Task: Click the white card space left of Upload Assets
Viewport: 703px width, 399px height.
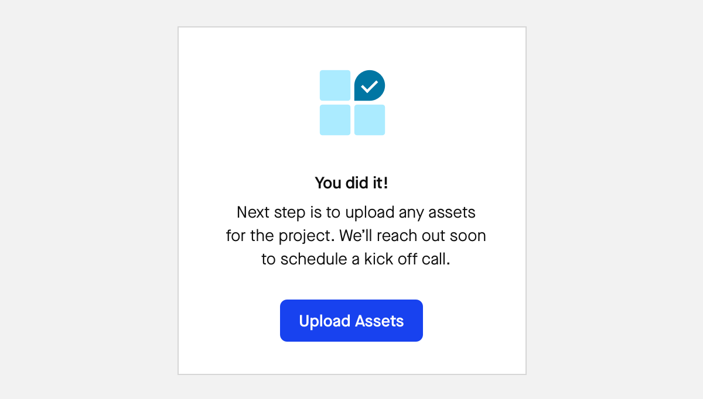Action: (228, 321)
